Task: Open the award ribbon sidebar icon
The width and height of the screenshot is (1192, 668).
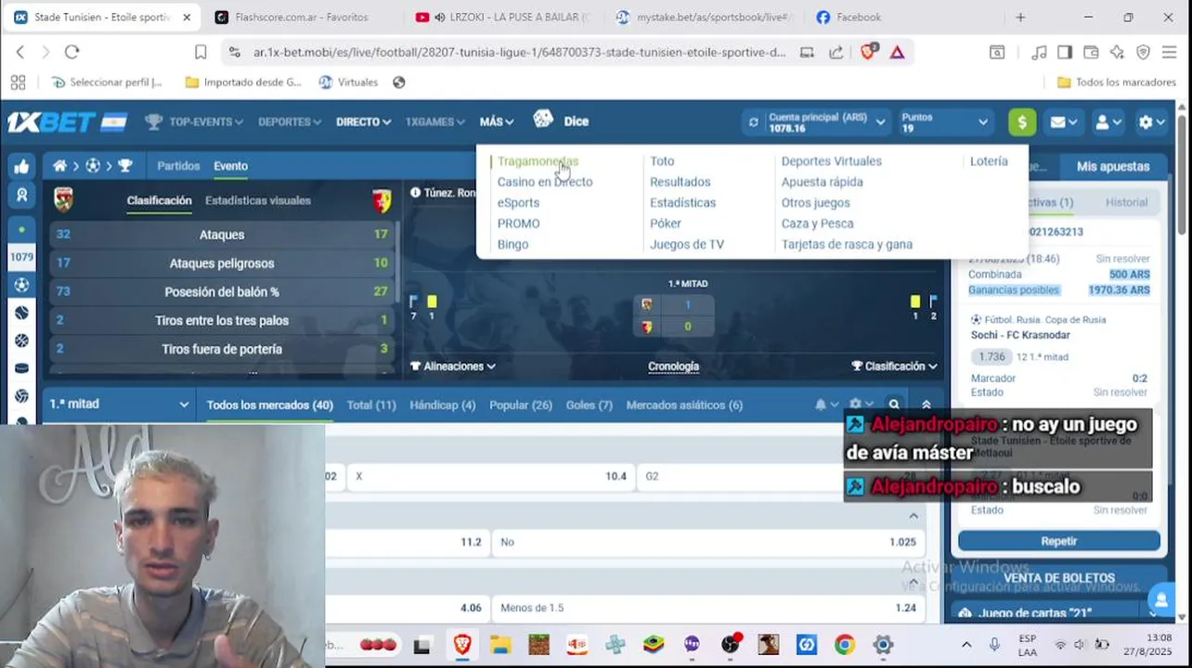Action: point(21,196)
